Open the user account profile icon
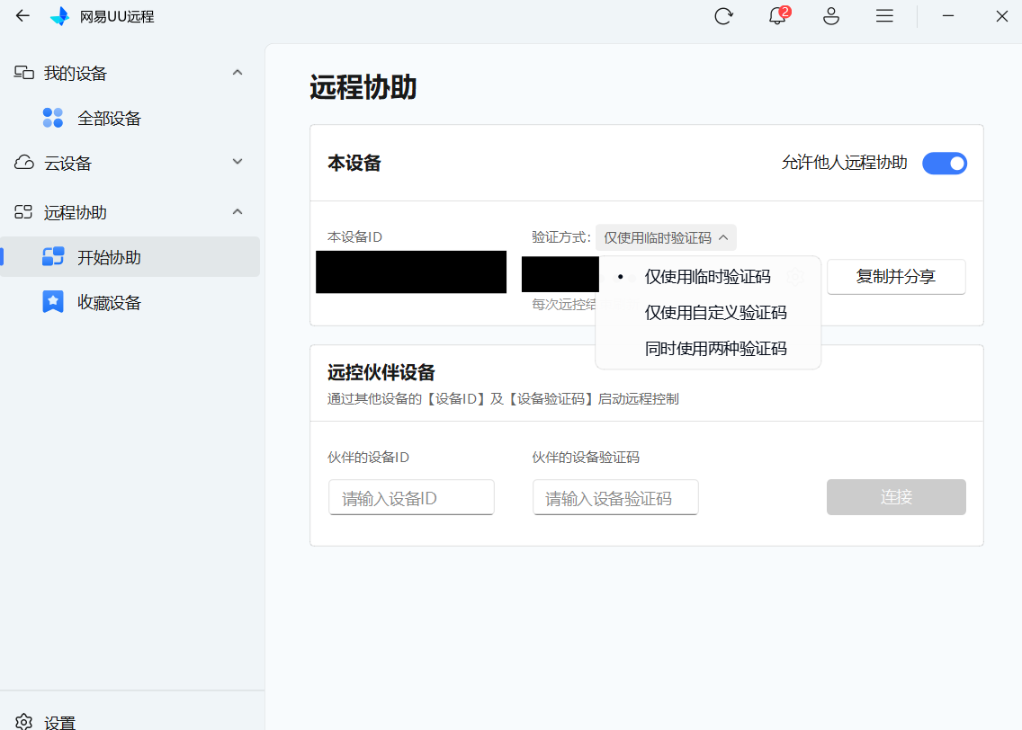Screen dimensions: 1022x730 (x=831, y=16)
